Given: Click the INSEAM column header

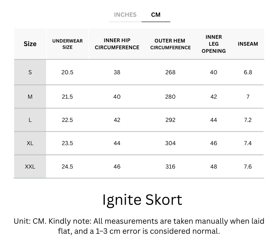Looking at the screenshot, I should tap(248, 44).
